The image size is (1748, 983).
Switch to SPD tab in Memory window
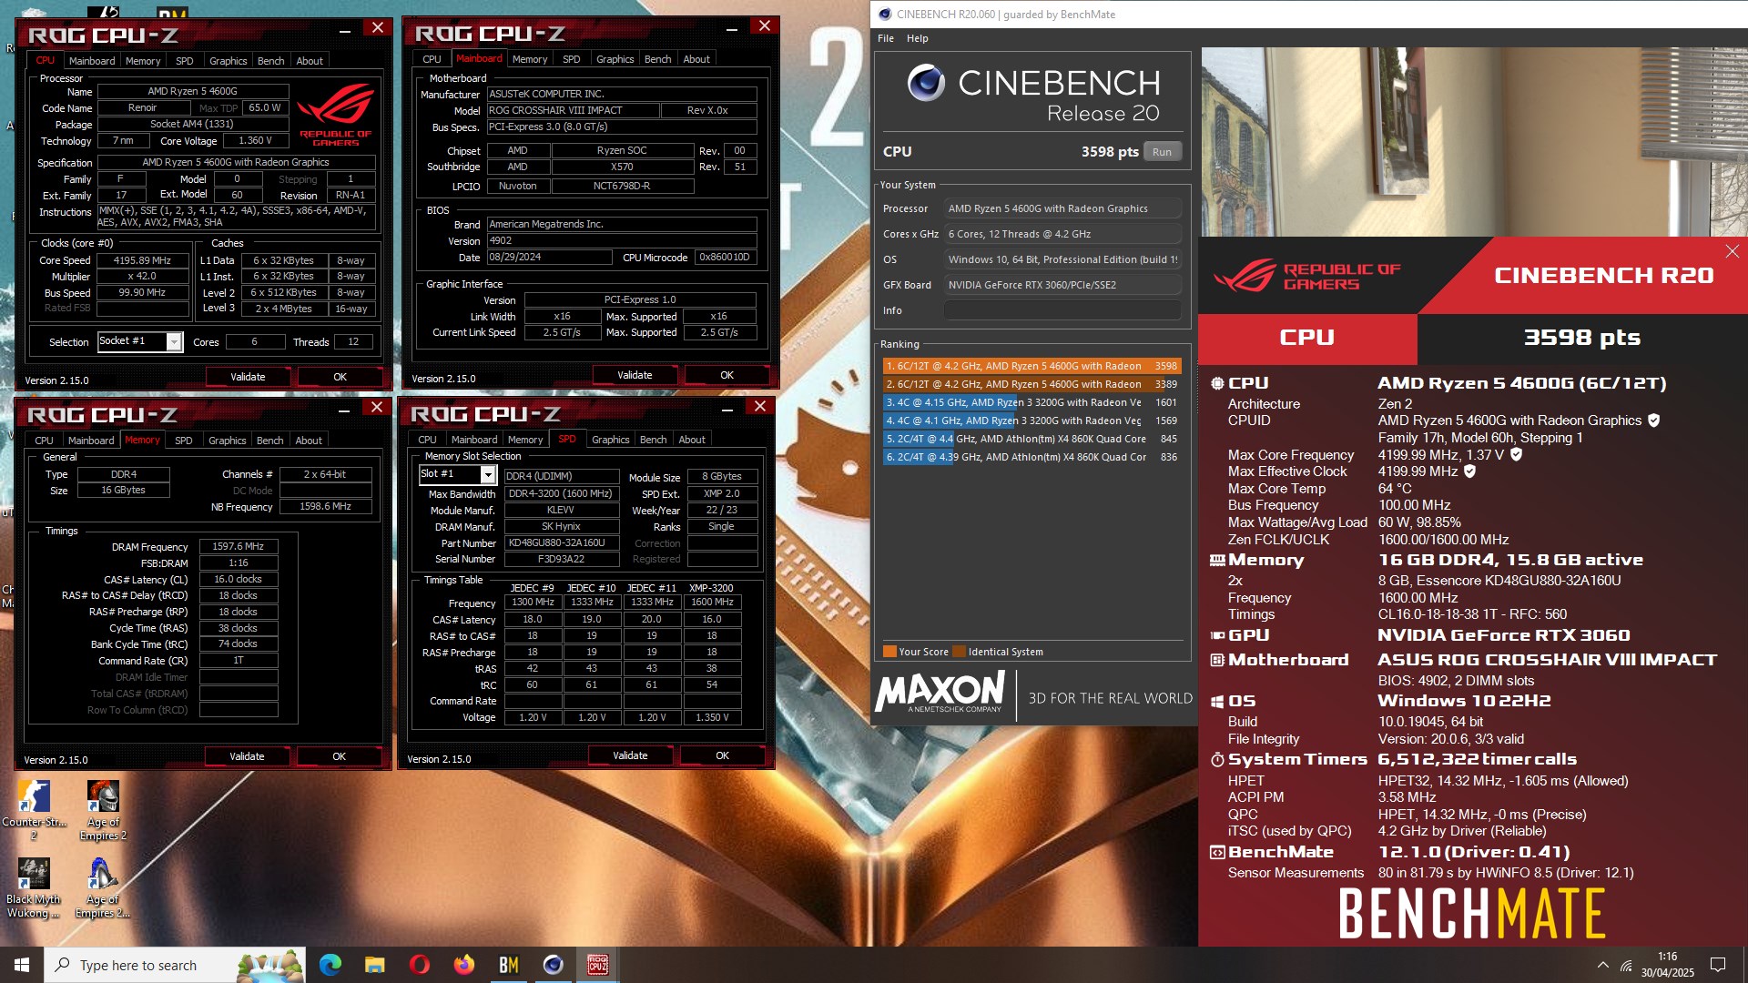coord(183,441)
